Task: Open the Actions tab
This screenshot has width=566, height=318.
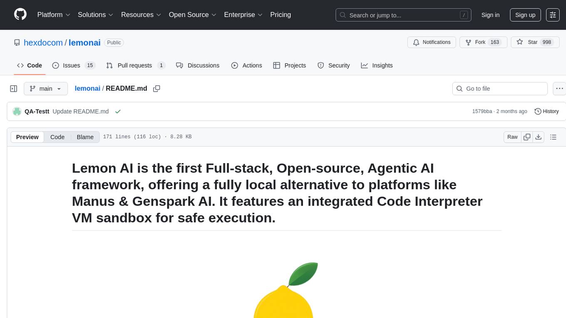Action: 246,65
